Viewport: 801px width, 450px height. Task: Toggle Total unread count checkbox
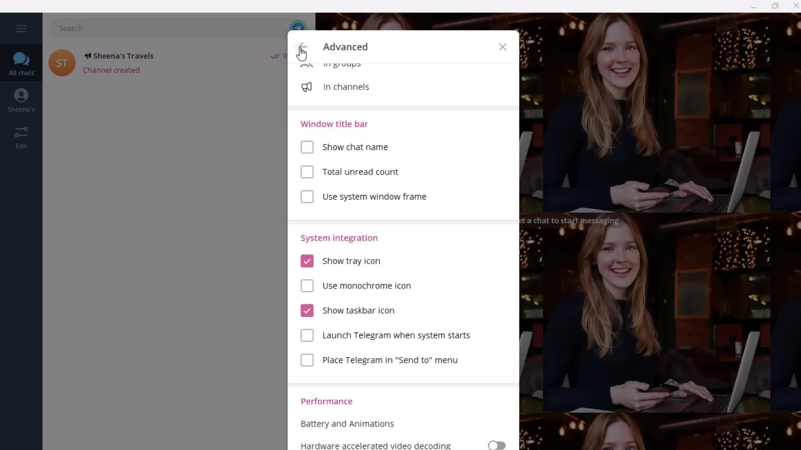pos(307,171)
